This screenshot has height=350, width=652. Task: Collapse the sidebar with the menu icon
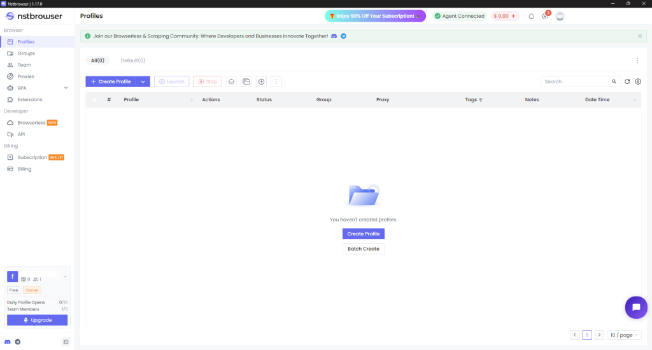pos(66,342)
